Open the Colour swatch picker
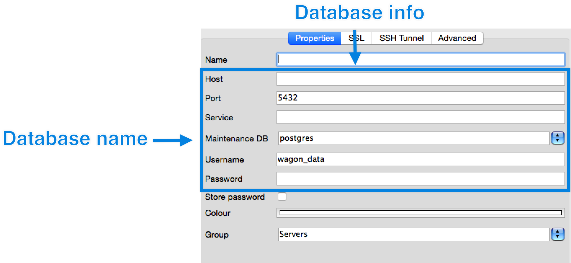571x263 pixels. tap(420, 213)
